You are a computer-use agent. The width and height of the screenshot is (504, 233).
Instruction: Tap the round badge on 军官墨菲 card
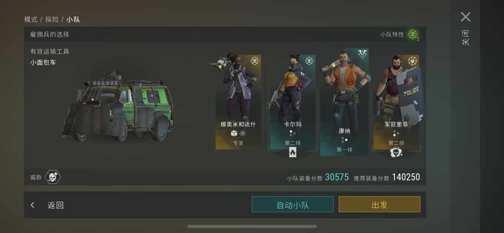tap(413, 61)
